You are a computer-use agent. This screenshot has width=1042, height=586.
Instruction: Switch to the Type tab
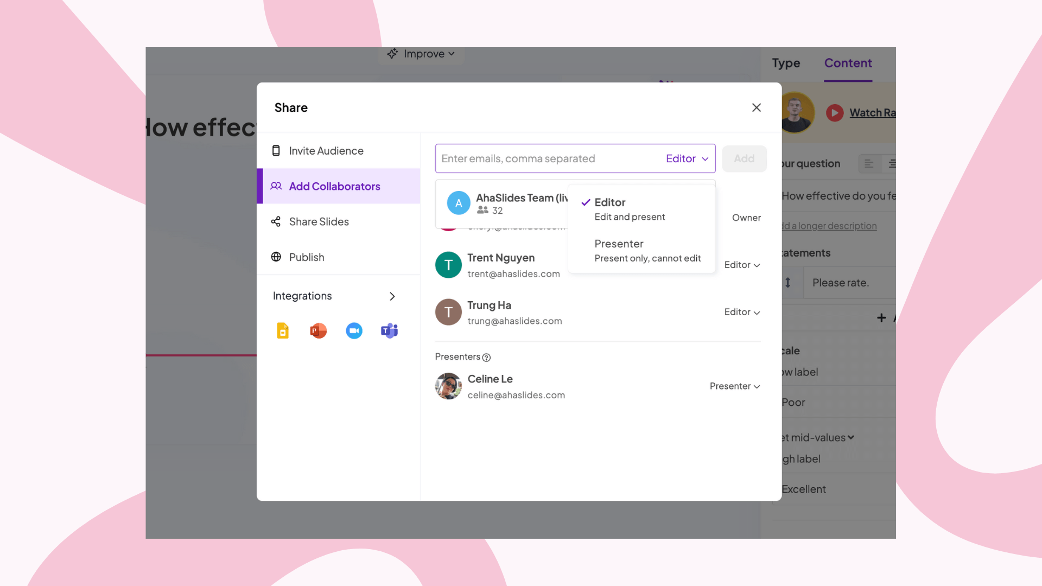coord(786,63)
